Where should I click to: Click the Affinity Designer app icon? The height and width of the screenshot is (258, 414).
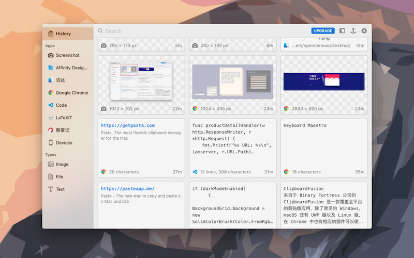tap(51, 68)
